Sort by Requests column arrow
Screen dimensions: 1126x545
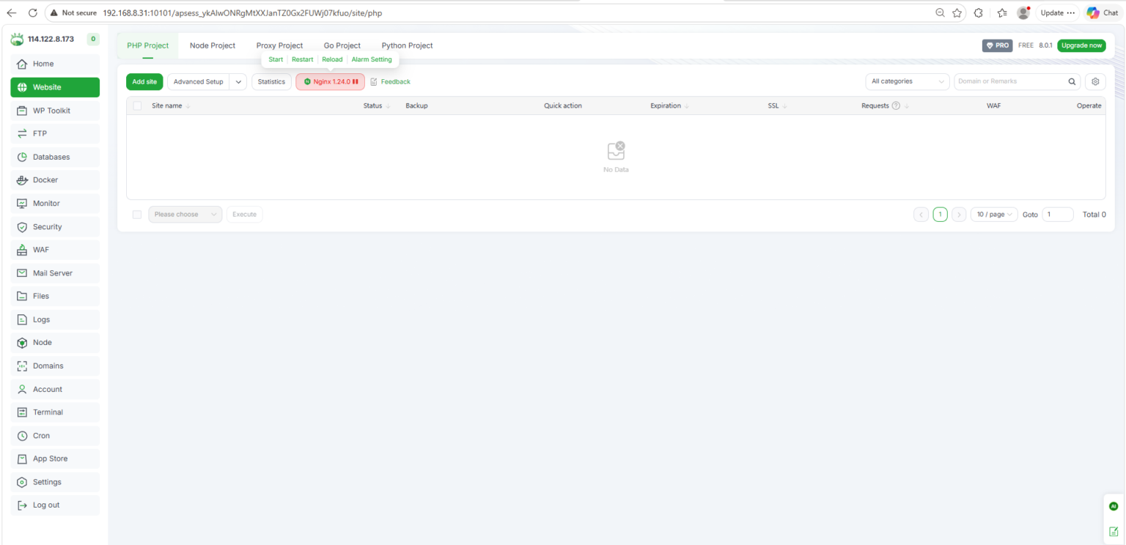click(x=907, y=106)
